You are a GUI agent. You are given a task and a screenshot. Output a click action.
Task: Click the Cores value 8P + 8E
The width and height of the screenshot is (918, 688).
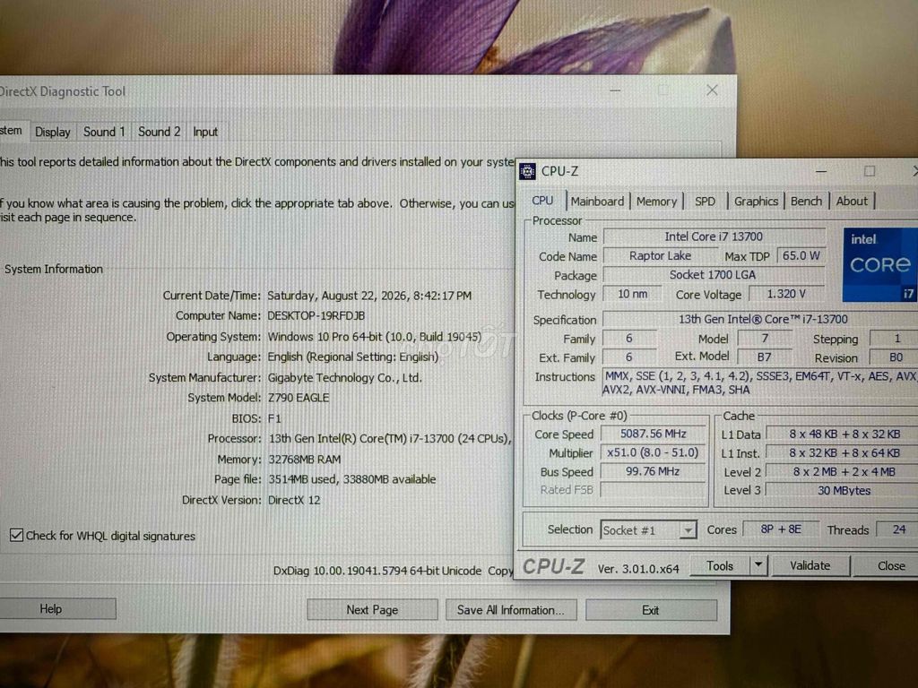tap(781, 529)
